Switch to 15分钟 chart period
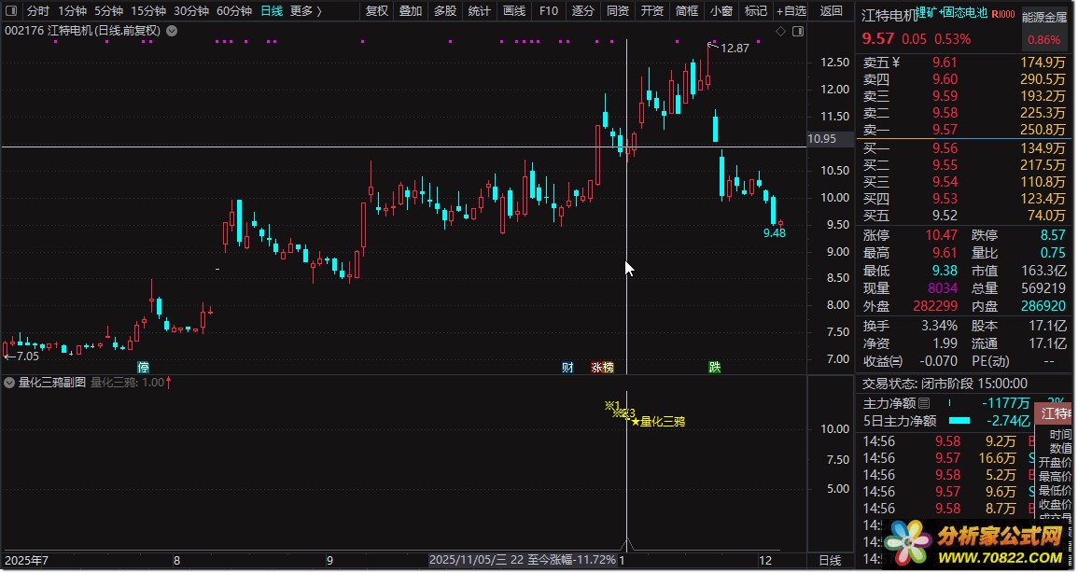The image size is (1078, 573). pyautogui.click(x=148, y=11)
